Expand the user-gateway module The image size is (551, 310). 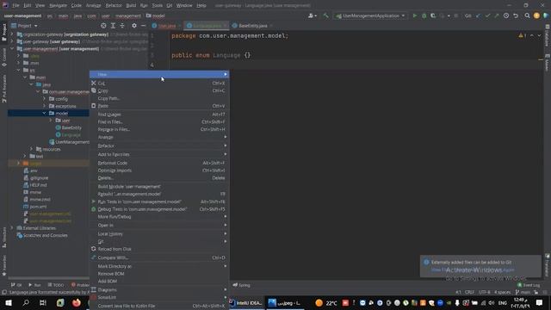point(11,41)
